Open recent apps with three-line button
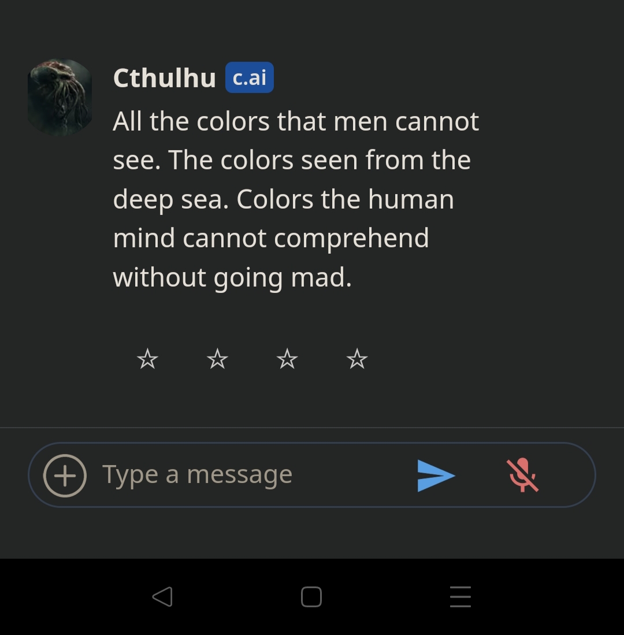This screenshot has width=624, height=635. point(460,596)
